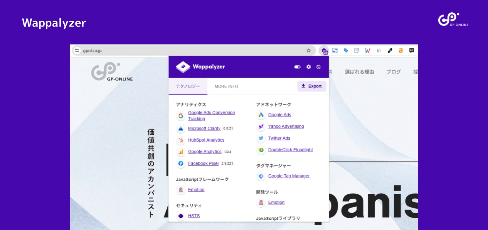Click the Export button
488x230 pixels.
312,86
